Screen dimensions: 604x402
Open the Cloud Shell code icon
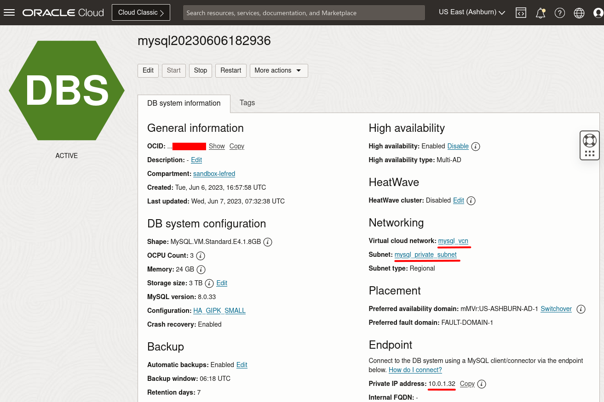[x=521, y=12]
